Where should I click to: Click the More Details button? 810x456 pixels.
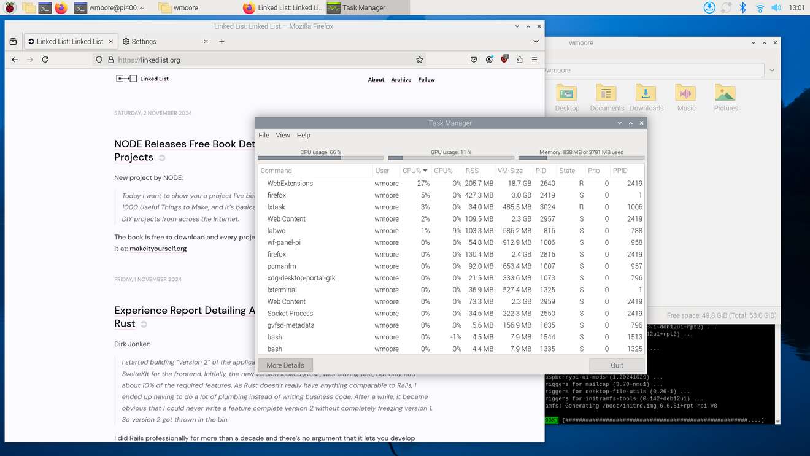285,365
